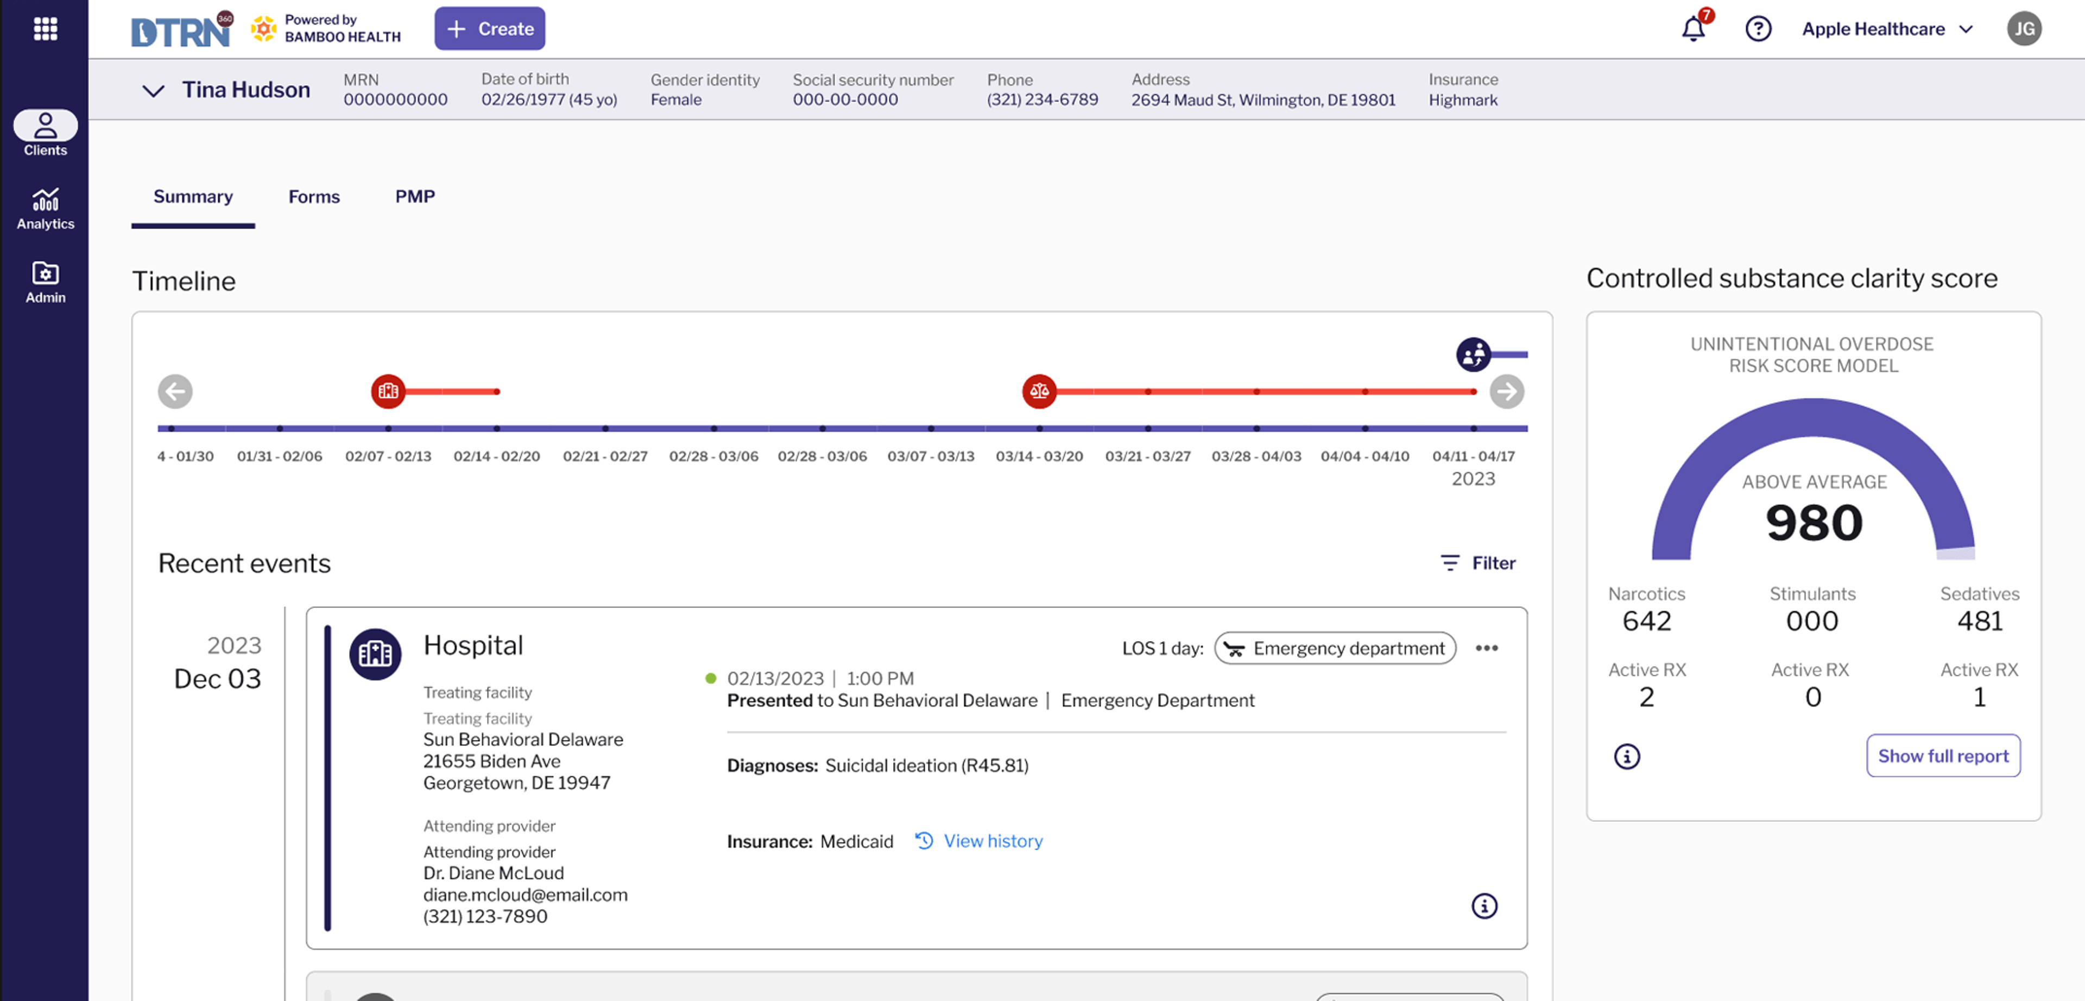Click the grid menu icon top-left

coord(44,28)
